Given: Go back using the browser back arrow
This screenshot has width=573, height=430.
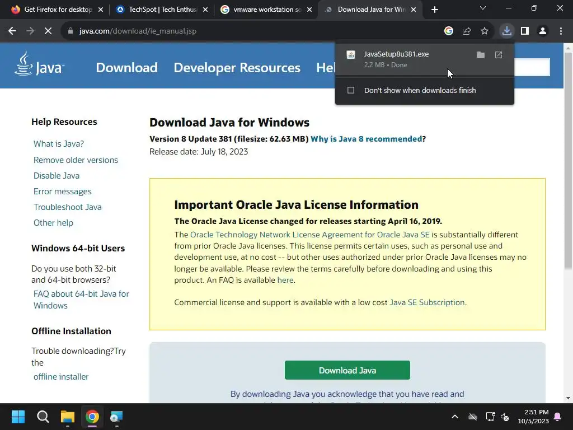Looking at the screenshot, I should [12, 31].
